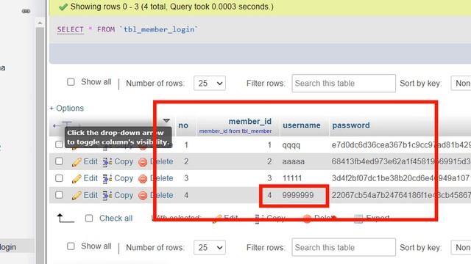Click the top Search this table field

click(344, 83)
